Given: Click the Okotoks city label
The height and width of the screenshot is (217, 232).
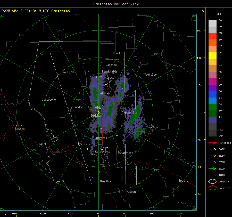Looking at the screenshot, I should pyautogui.click(x=103, y=172).
